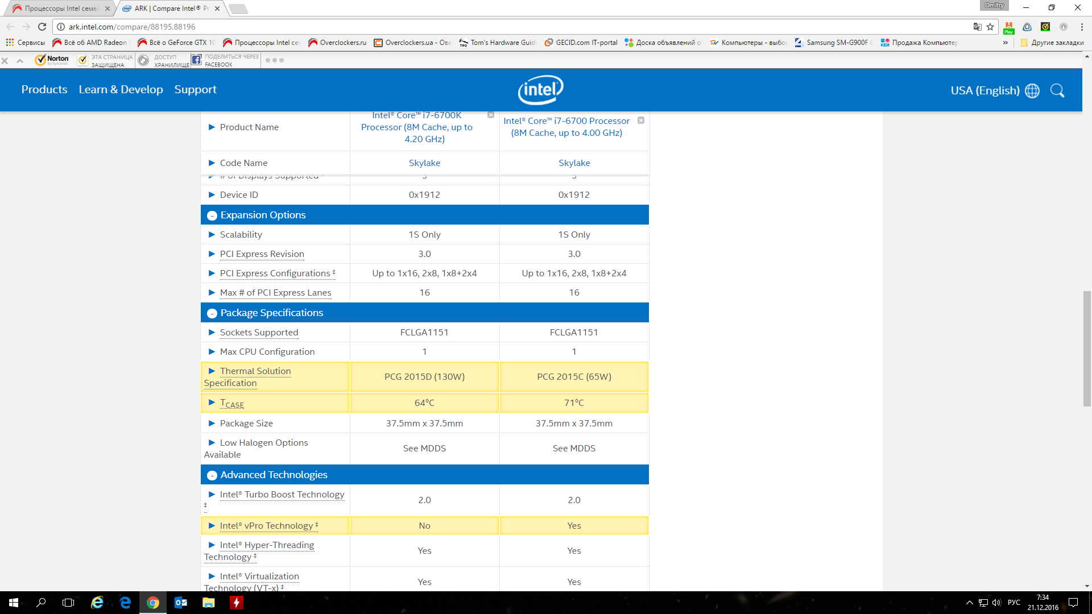Open File Explorer from the taskbar
The width and height of the screenshot is (1092, 614).
point(208,603)
